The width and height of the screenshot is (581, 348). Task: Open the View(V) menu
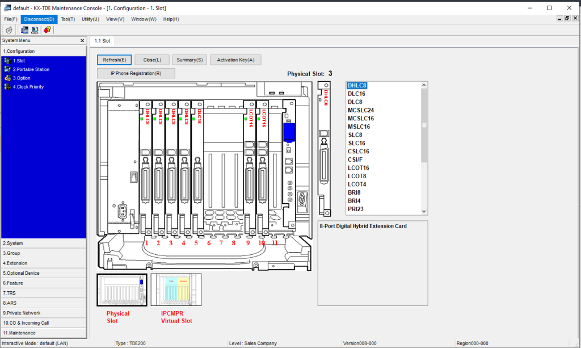tap(115, 19)
